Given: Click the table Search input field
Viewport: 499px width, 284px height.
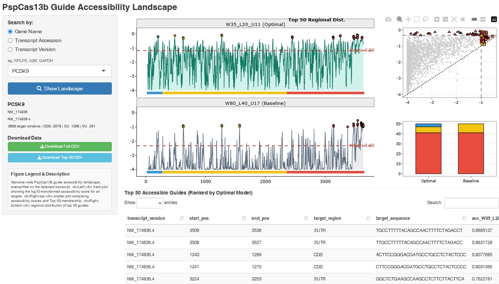Looking at the screenshot, I should 471,203.
